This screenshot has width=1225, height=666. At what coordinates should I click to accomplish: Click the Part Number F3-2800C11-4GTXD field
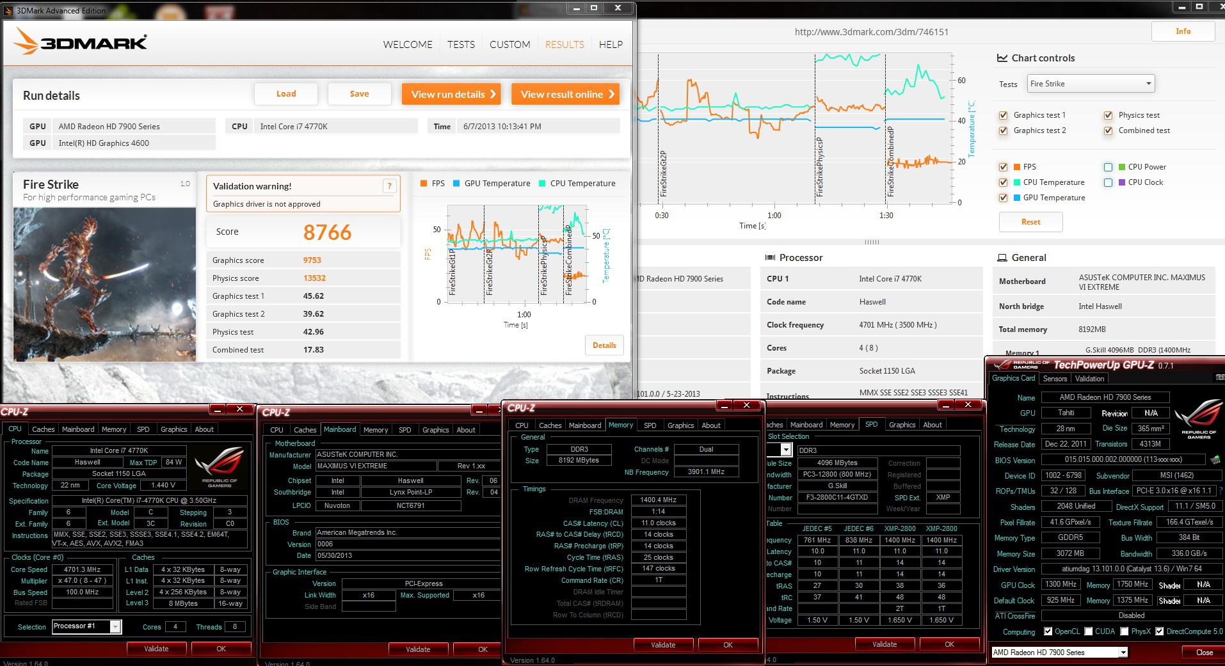tap(837, 498)
